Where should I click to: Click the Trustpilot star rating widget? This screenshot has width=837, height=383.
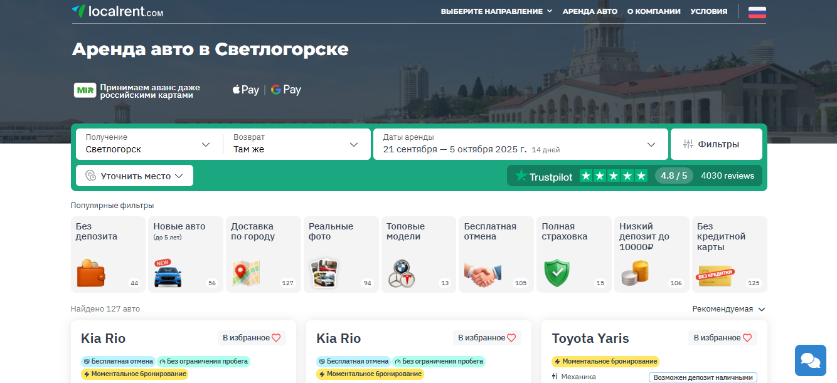click(637, 176)
